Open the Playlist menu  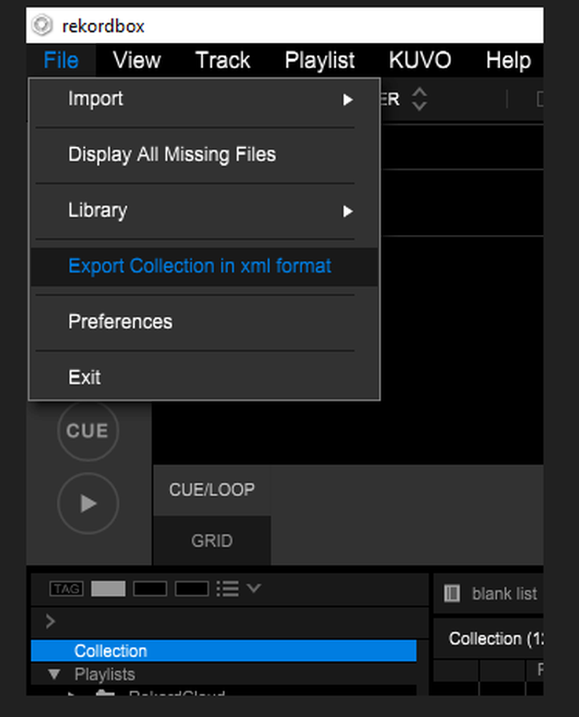(x=320, y=60)
